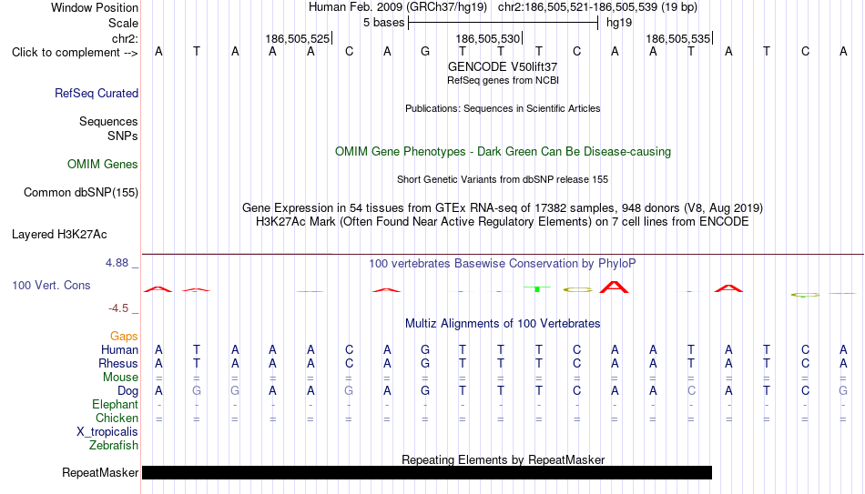Open the RefSeq Curated track label
The height and width of the screenshot is (494, 865).
pos(97,93)
